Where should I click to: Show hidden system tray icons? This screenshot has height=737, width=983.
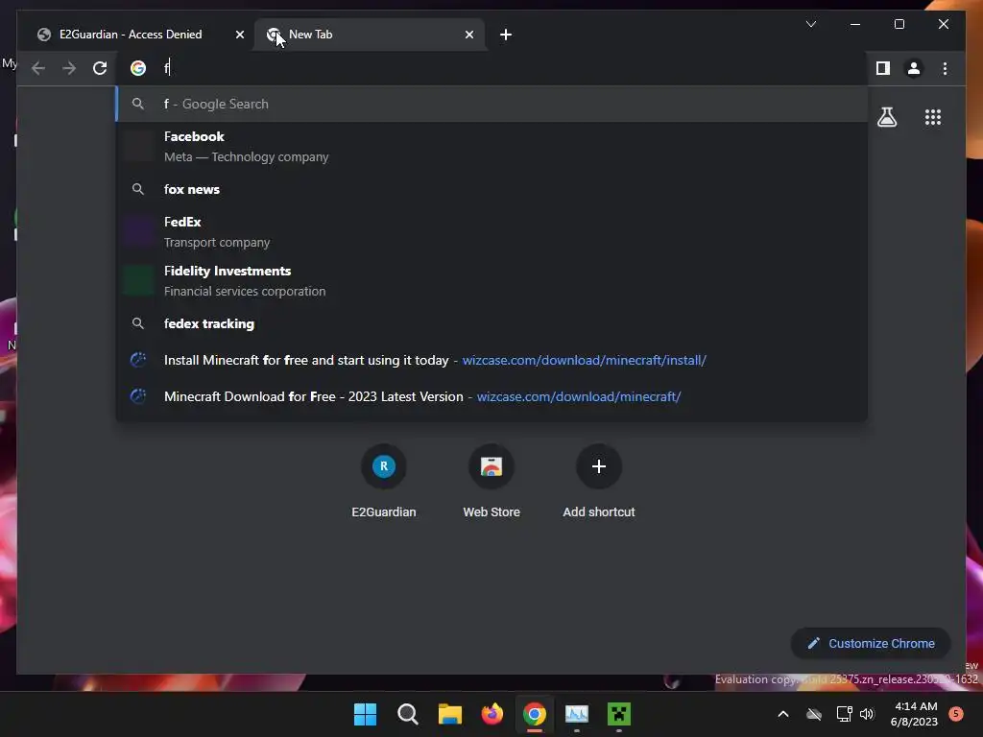coord(783,714)
